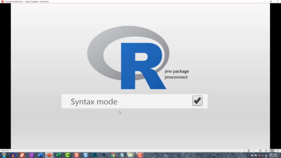Open Google Chrome from the taskbar
The height and width of the screenshot is (158, 281).
[x=113, y=155]
